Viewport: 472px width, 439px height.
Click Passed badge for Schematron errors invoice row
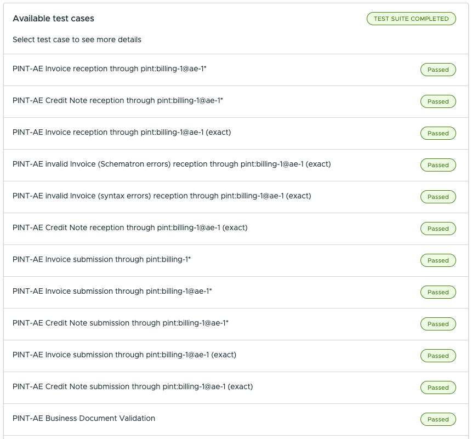(438, 165)
